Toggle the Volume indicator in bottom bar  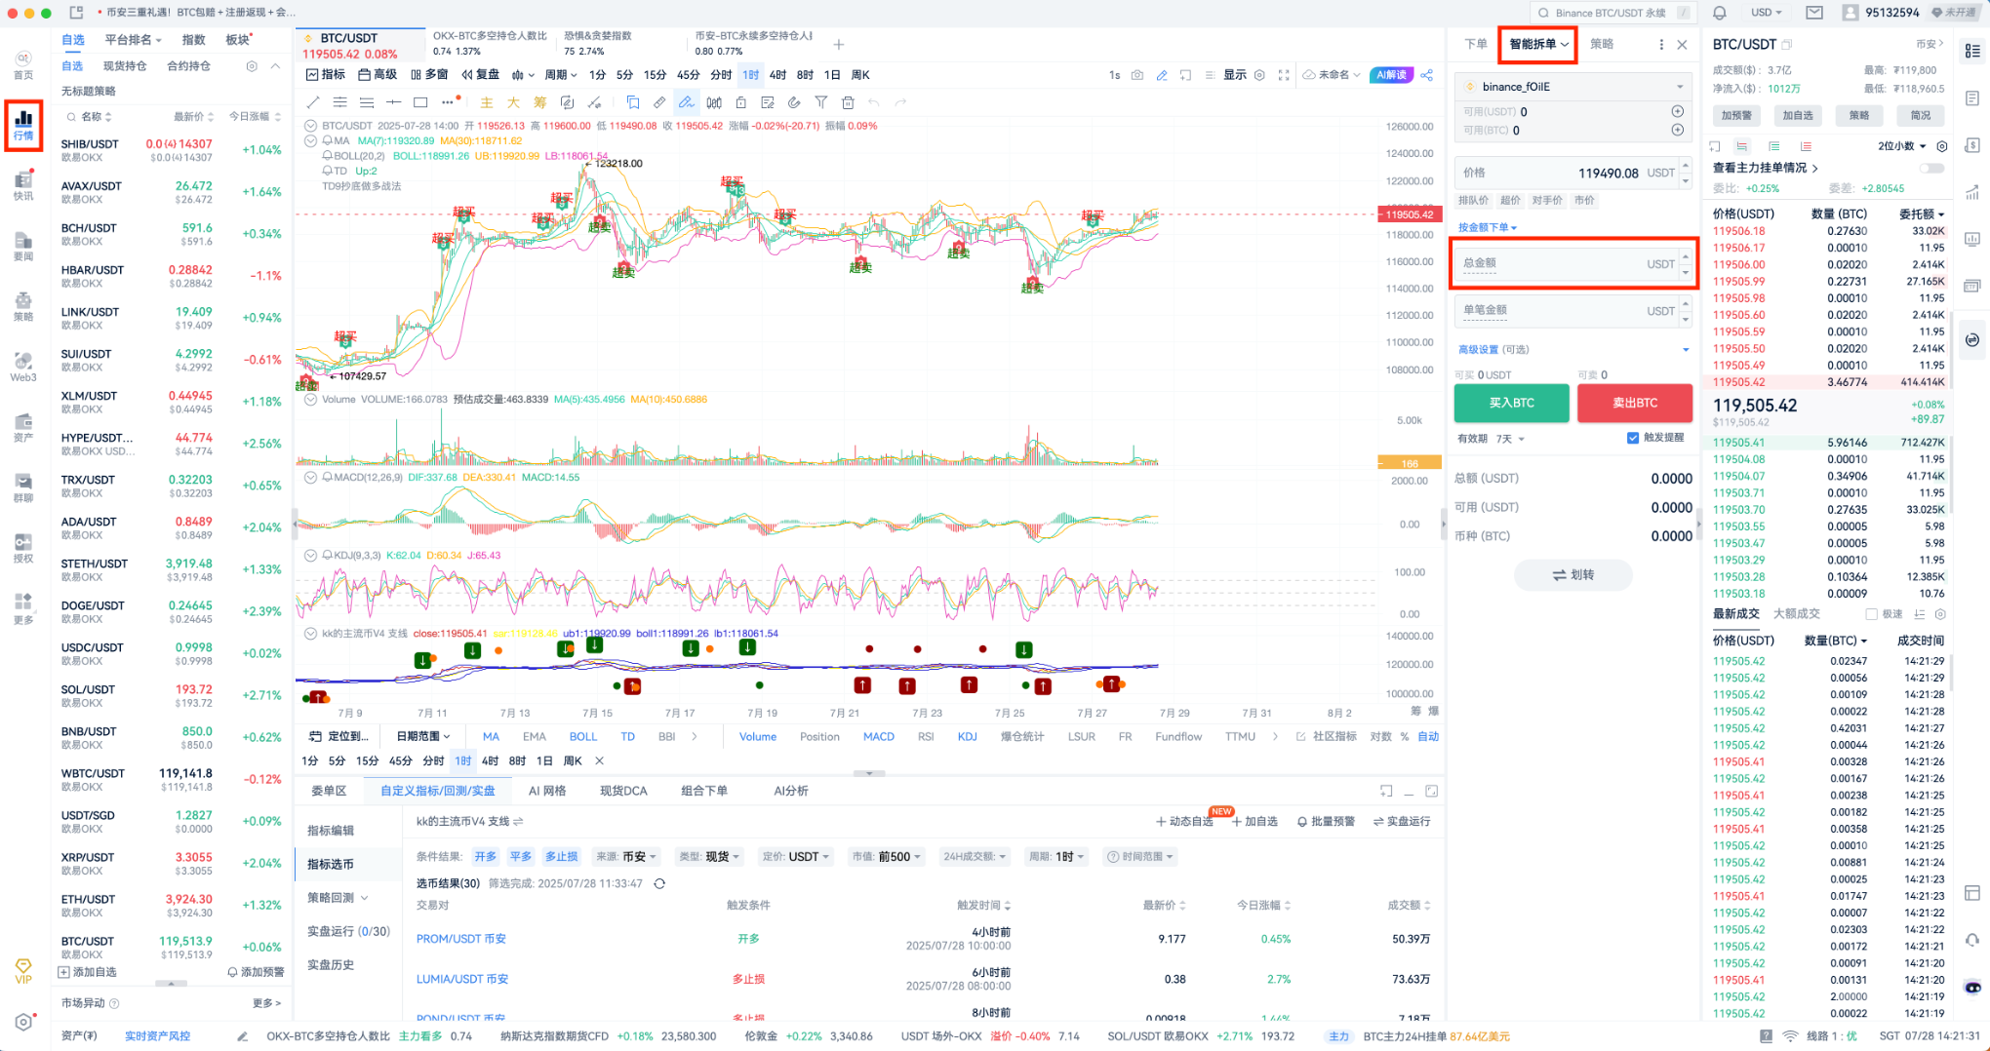pyautogui.click(x=758, y=736)
